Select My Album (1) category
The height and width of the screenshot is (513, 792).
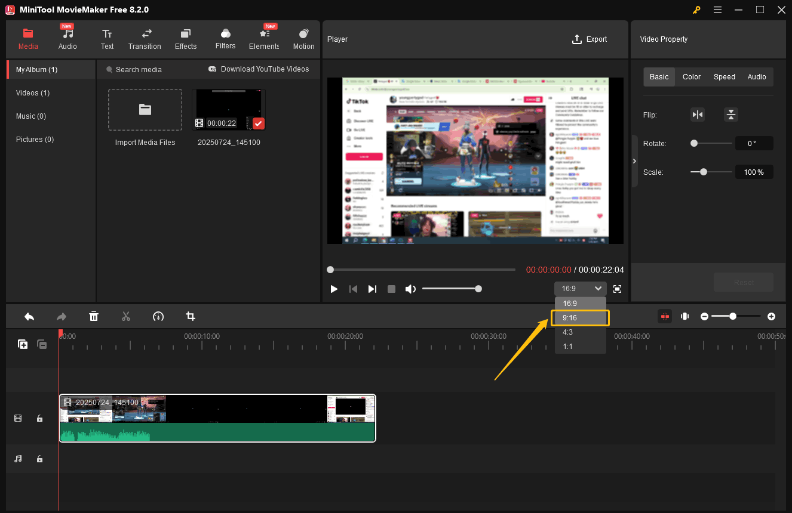(x=51, y=69)
